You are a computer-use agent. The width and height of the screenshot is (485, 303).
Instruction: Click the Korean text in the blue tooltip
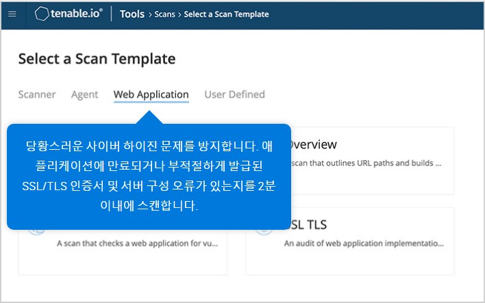point(149,176)
